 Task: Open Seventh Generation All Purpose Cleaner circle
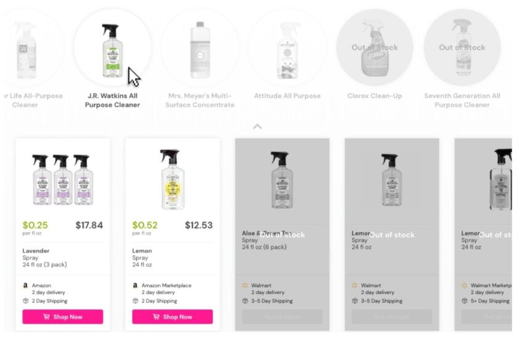[462, 47]
